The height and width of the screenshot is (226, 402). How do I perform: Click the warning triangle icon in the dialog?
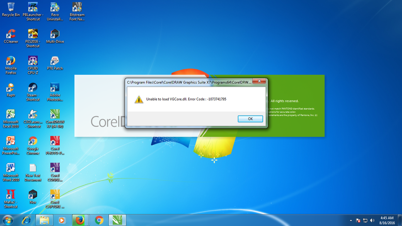(x=139, y=99)
